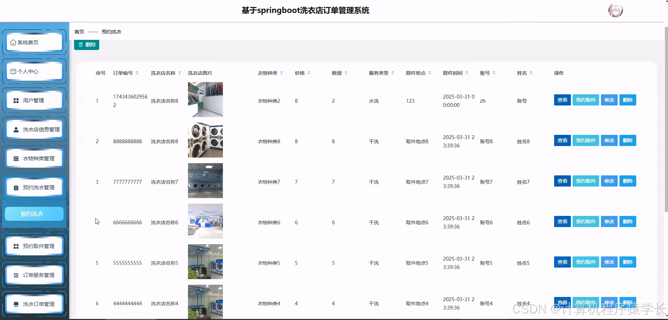668x320 pixels.
Task: Click the 预约洗衣 breadcrumb text
Action: (x=111, y=32)
